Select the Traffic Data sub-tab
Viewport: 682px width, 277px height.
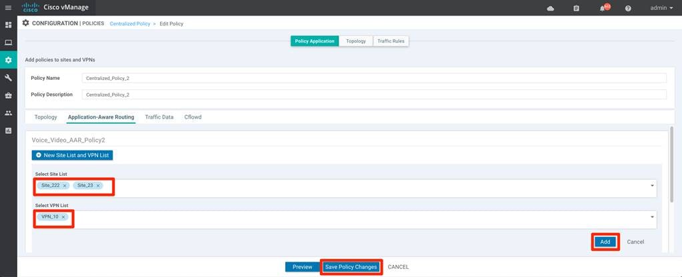tap(159, 117)
